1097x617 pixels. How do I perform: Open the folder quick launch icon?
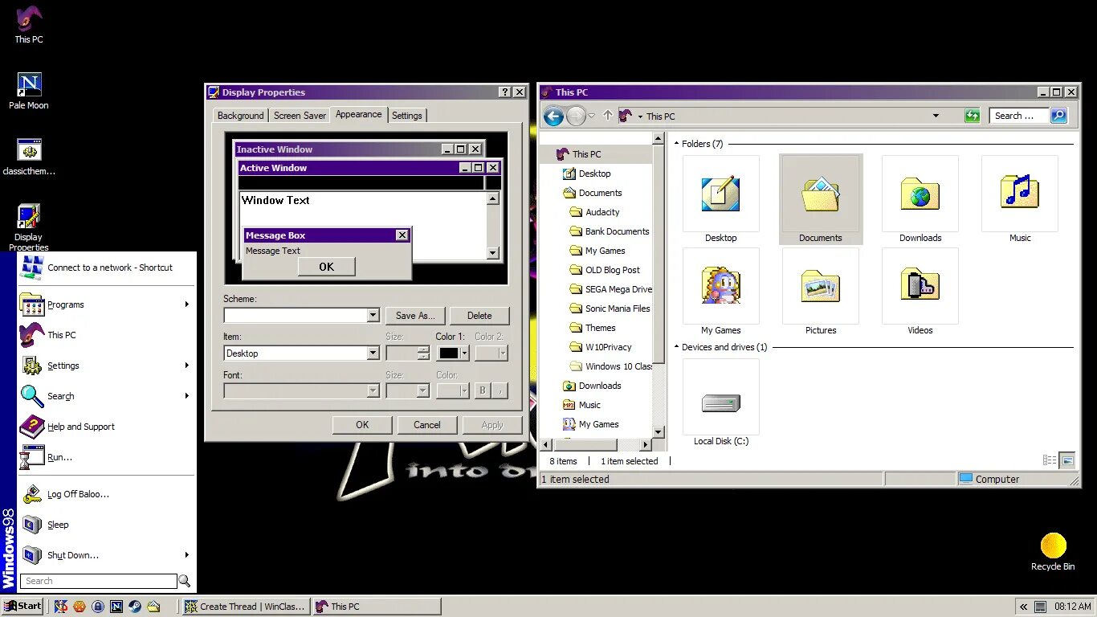[x=153, y=607]
